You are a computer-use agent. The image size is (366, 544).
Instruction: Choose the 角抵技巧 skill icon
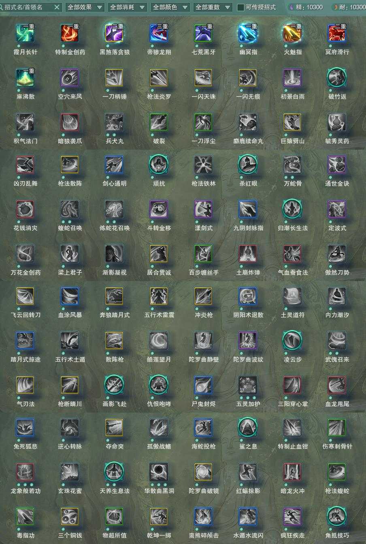(x=337, y=516)
